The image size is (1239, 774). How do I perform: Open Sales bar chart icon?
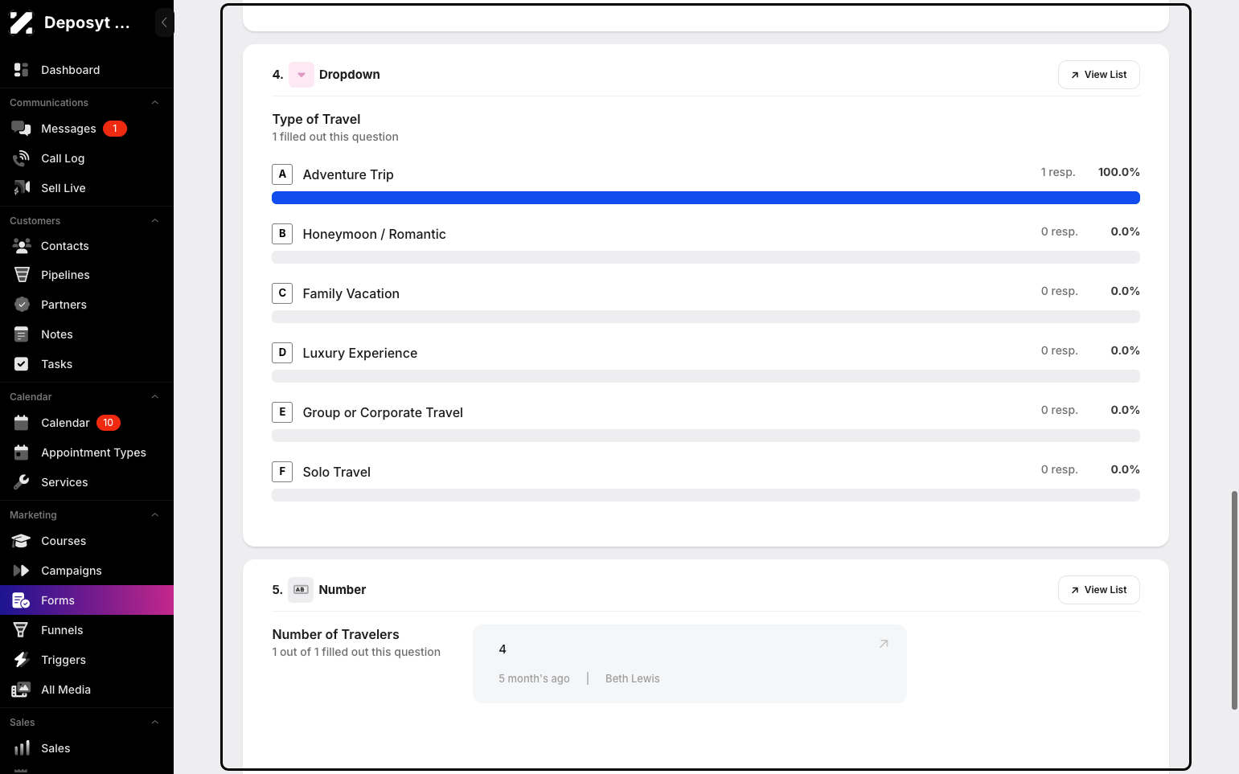pos(22,748)
